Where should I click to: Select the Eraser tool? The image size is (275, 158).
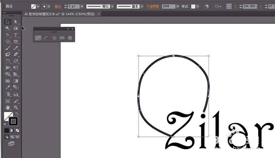(x=16, y=54)
